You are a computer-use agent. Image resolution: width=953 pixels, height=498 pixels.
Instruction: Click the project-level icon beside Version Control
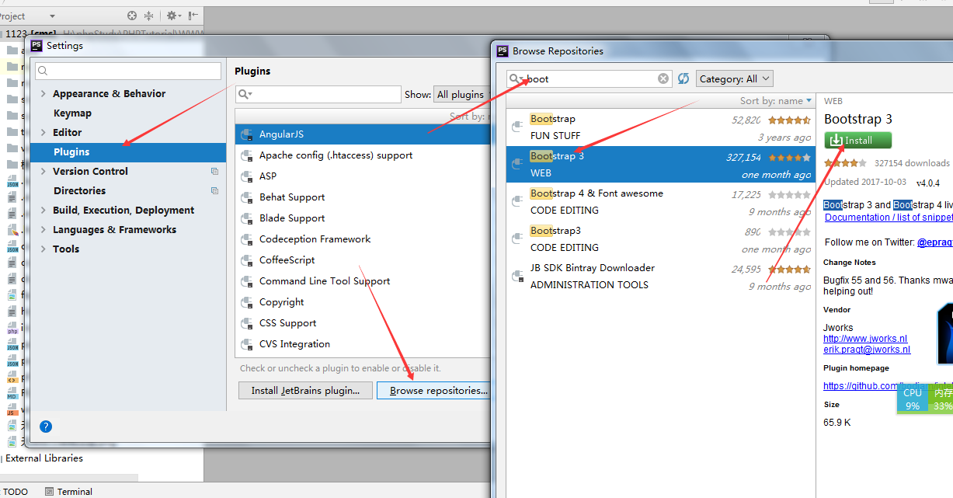(214, 171)
